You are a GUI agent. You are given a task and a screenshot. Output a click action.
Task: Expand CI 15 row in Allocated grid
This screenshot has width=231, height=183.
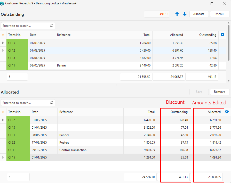click(x=3, y=157)
